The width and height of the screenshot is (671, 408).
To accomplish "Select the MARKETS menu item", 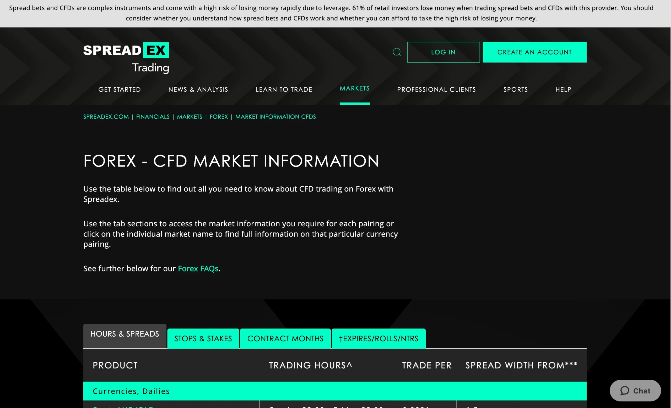I will point(355,88).
